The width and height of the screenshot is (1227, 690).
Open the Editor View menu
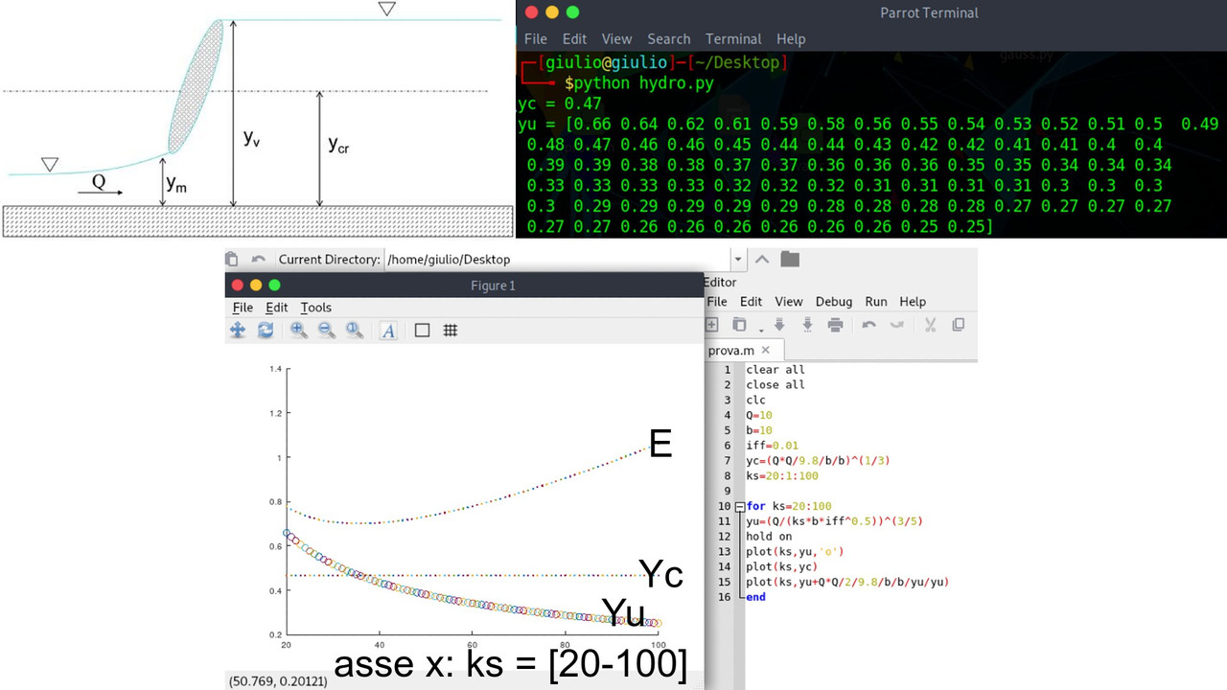(788, 301)
